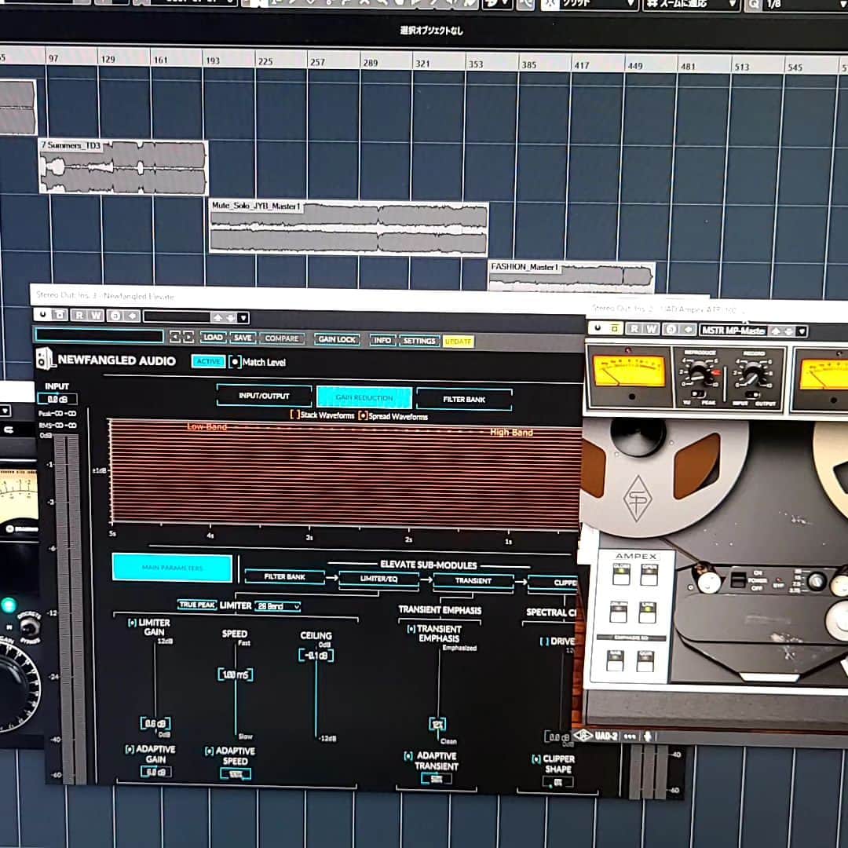848x848 pixels.
Task: Toggle the Adaptive Speed checkbox
Action: pos(209,751)
